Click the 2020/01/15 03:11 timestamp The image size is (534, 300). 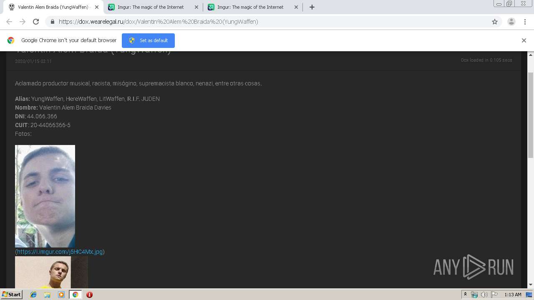click(x=33, y=61)
